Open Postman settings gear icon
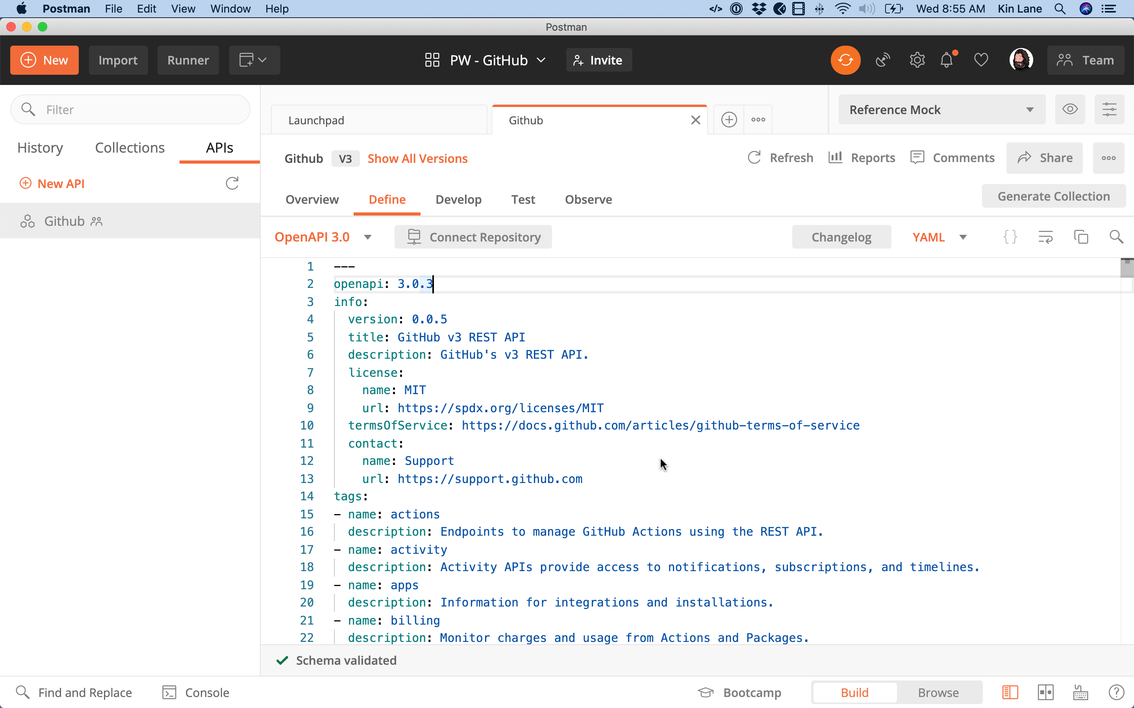Screen dimensions: 1134x708 click(x=917, y=60)
